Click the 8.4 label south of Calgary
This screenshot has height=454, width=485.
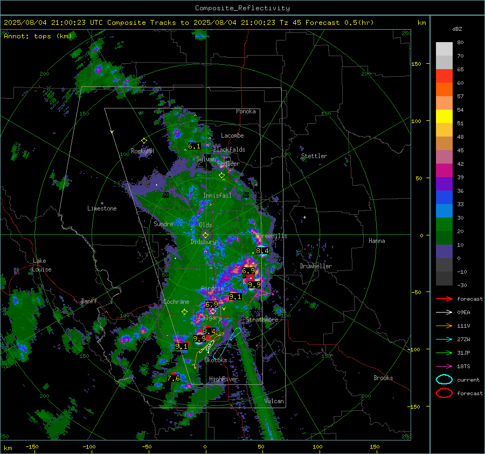click(209, 331)
